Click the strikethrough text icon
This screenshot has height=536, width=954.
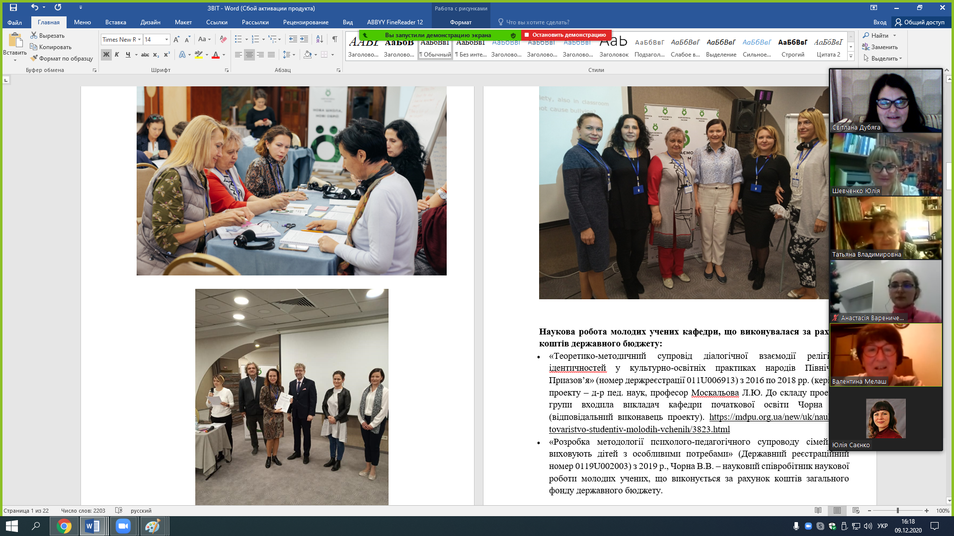click(x=145, y=55)
